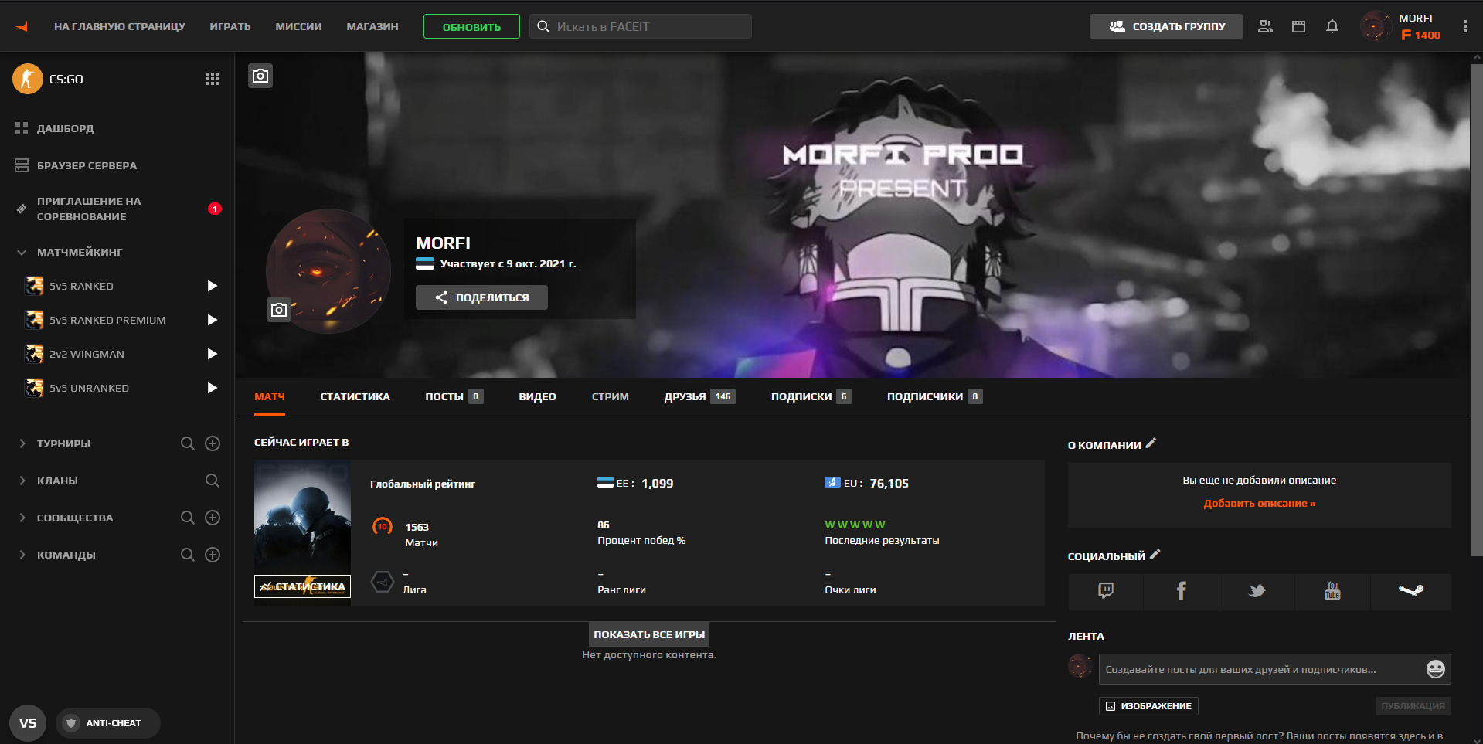Play 2v2 WINGMAN queue arrow

click(x=212, y=354)
